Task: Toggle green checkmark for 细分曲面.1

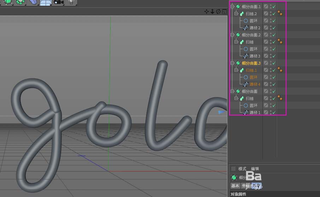Action: point(274,7)
